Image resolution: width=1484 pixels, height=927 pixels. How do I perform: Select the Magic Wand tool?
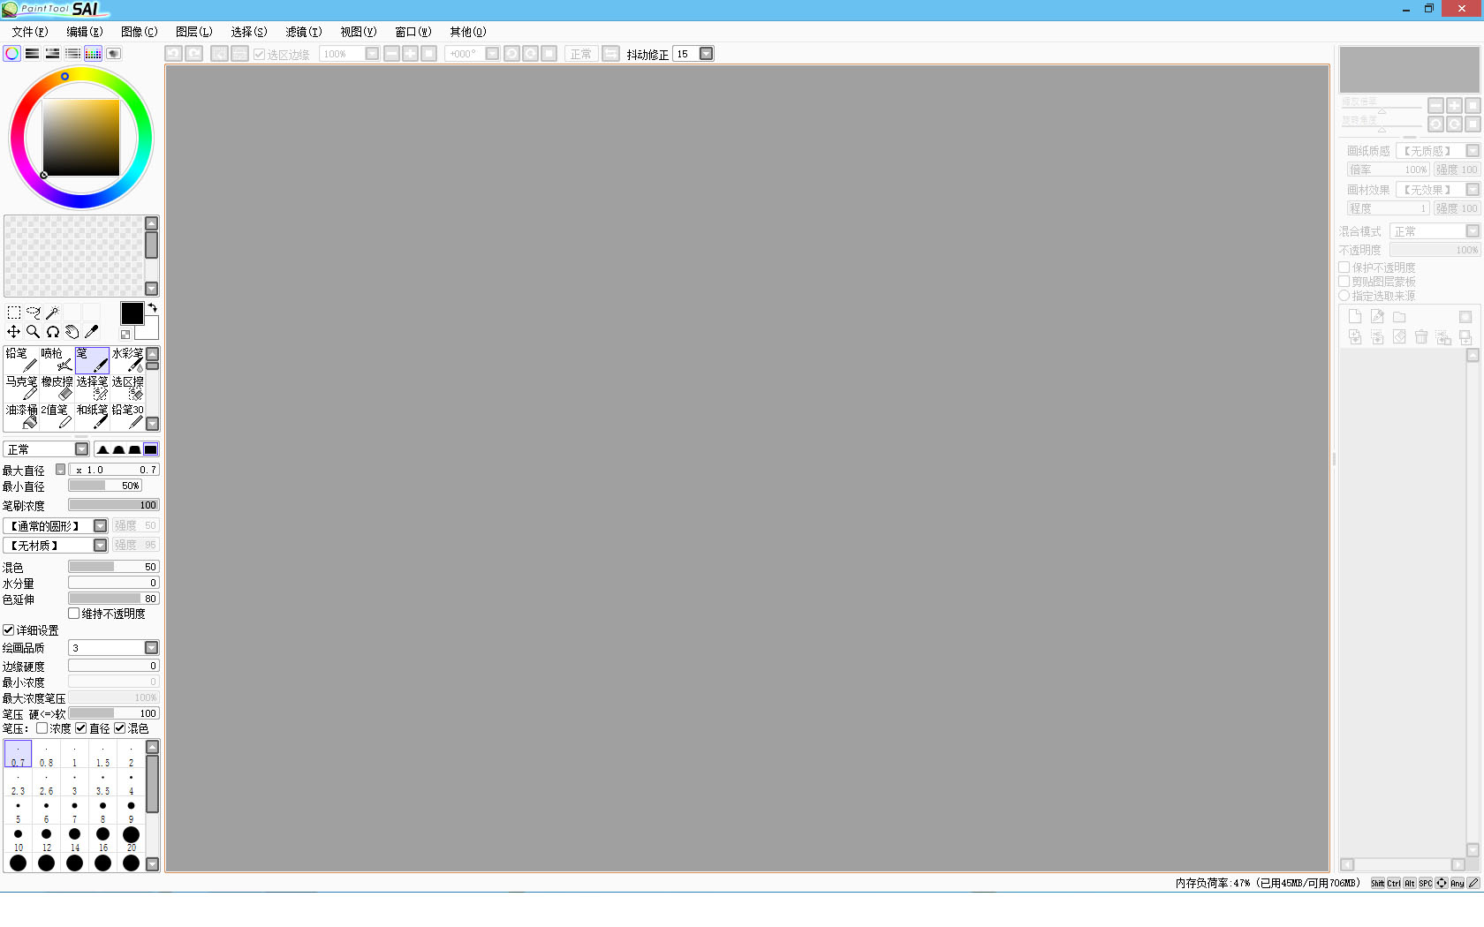(53, 313)
